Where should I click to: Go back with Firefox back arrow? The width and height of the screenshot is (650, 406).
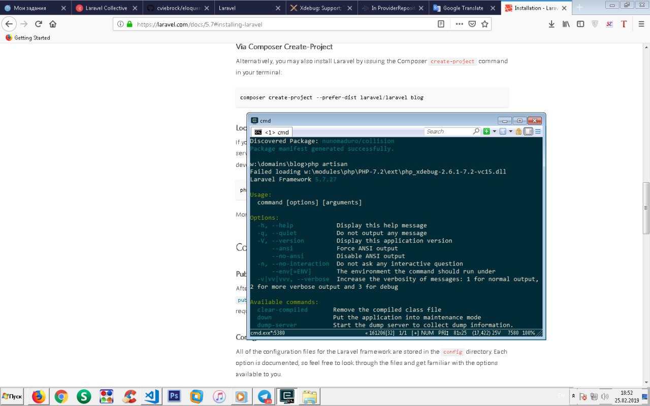tap(9, 24)
